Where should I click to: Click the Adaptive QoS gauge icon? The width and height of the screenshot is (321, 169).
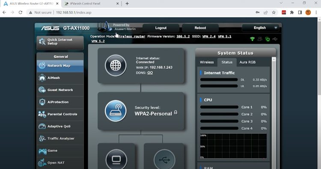pyautogui.click(x=42, y=126)
